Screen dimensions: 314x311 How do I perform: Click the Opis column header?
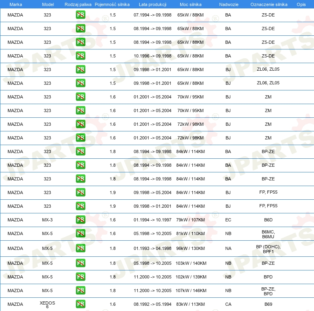pos(301,4)
